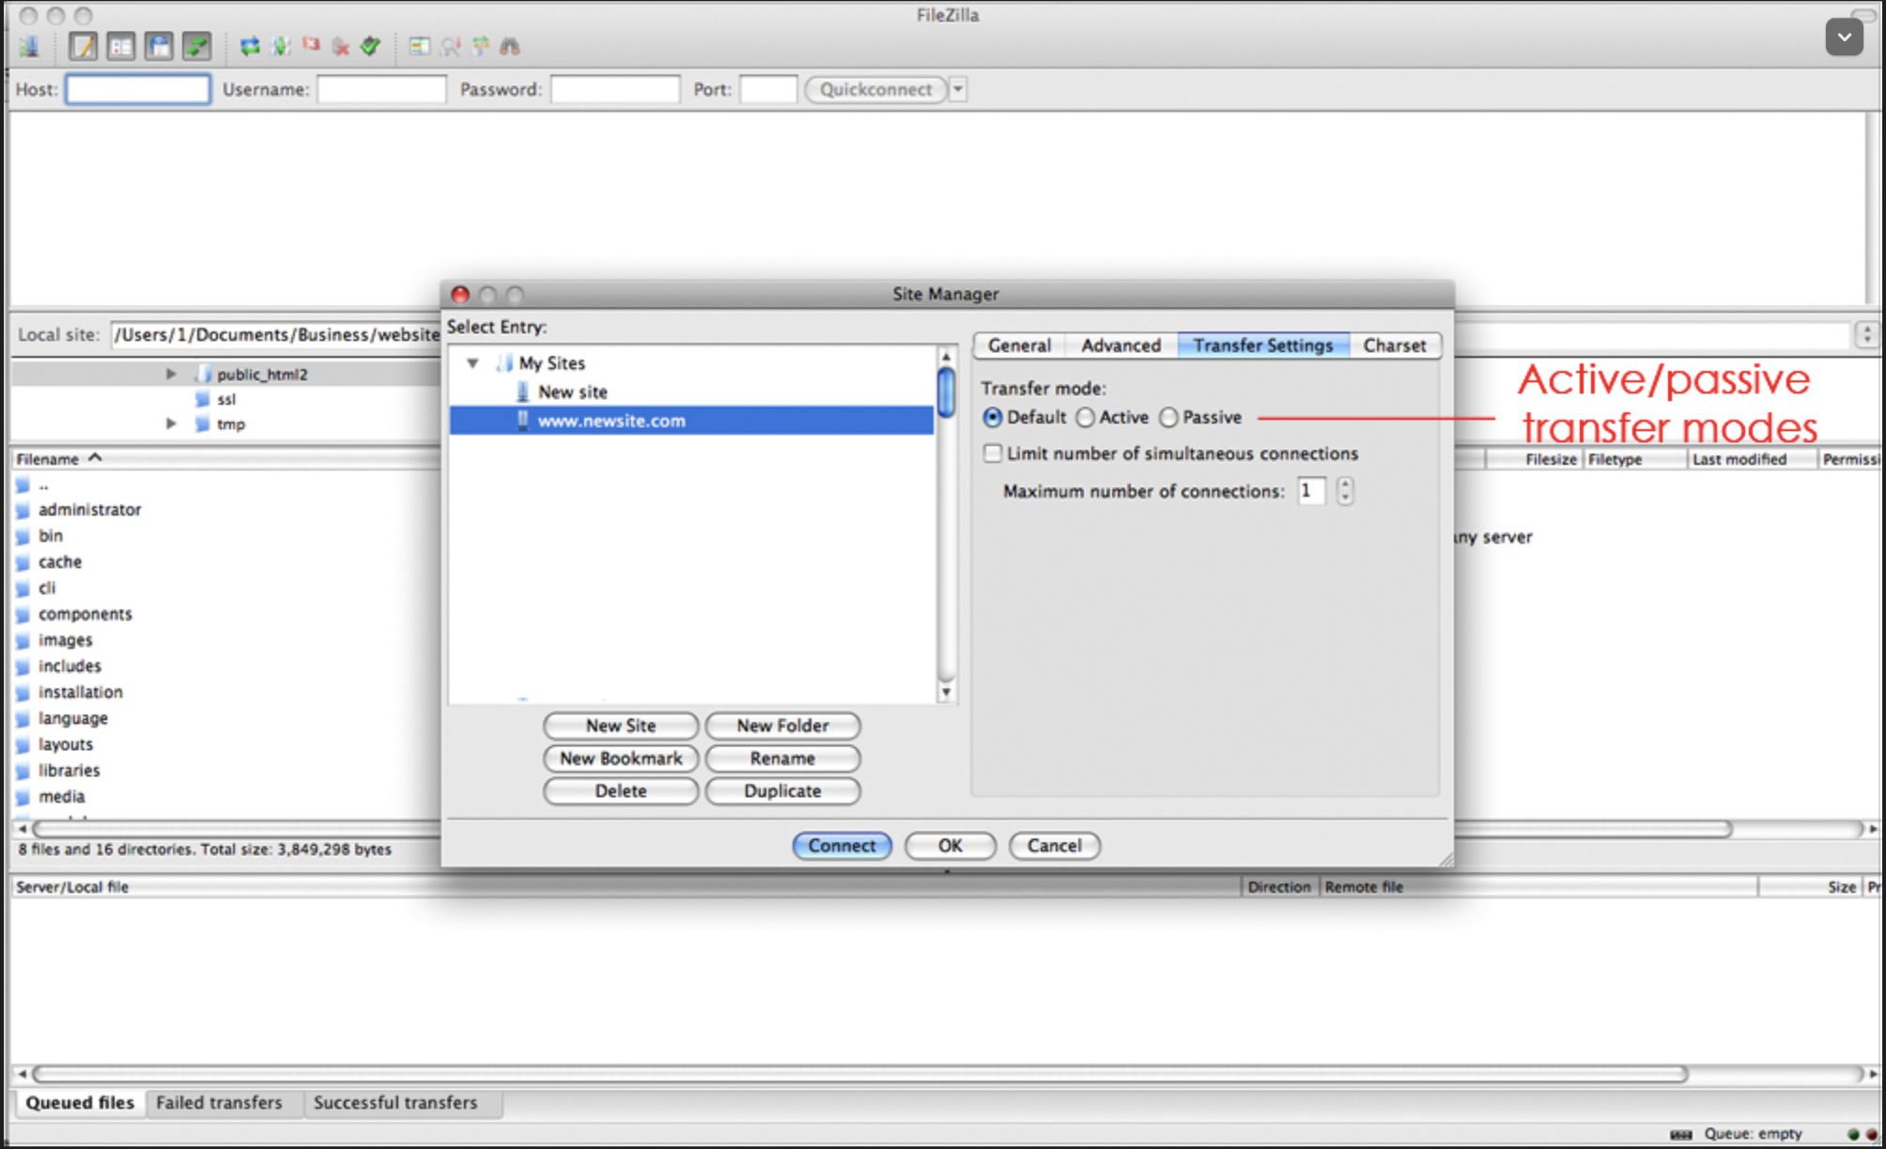Click the Connect button

(842, 846)
